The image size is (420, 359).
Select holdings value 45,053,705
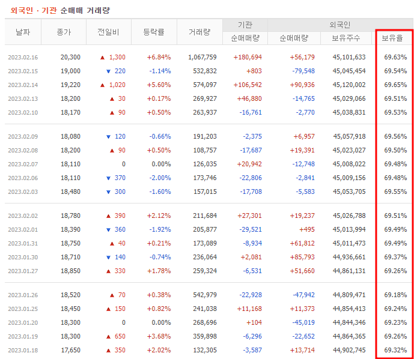pos(349,192)
